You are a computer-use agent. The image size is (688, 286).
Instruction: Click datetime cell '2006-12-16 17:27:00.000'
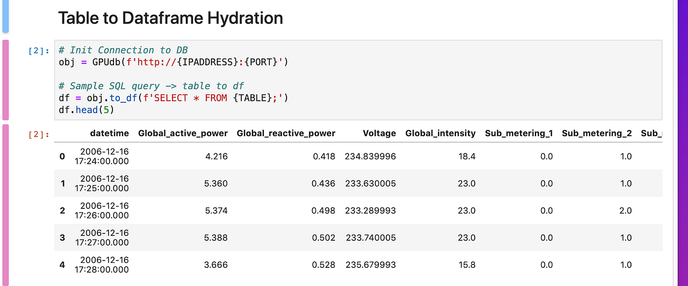(x=102, y=237)
